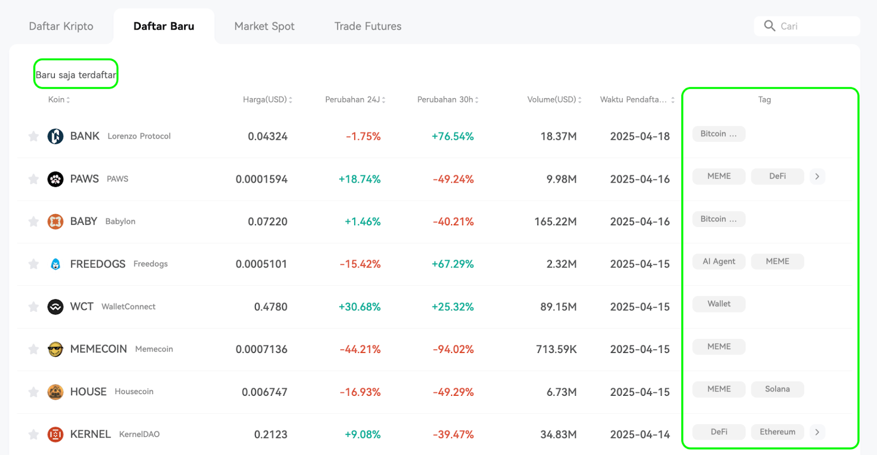Sort by Perubahan 24J column
The height and width of the screenshot is (455, 877).
[355, 99]
